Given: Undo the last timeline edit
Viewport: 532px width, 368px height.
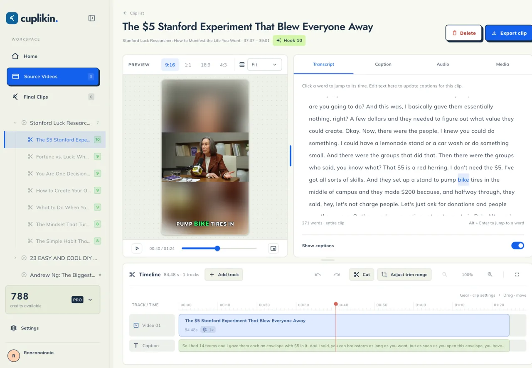Looking at the screenshot, I should pos(318,275).
